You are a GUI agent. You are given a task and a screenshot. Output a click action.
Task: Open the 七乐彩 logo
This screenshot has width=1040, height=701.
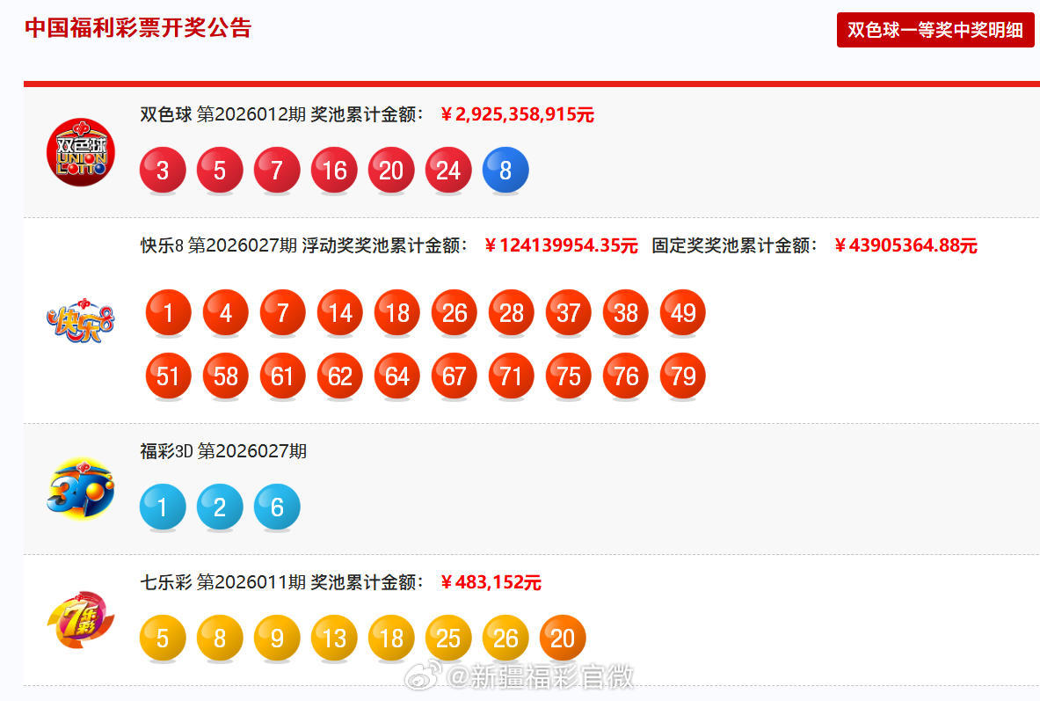80,617
